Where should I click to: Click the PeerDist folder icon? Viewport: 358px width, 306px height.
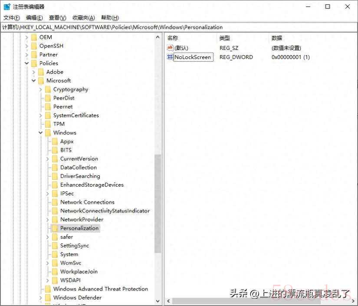(x=48, y=98)
